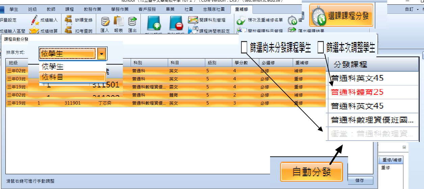Sort by the 學分數 column header
The width and height of the screenshot is (424, 189).
point(245,63)
